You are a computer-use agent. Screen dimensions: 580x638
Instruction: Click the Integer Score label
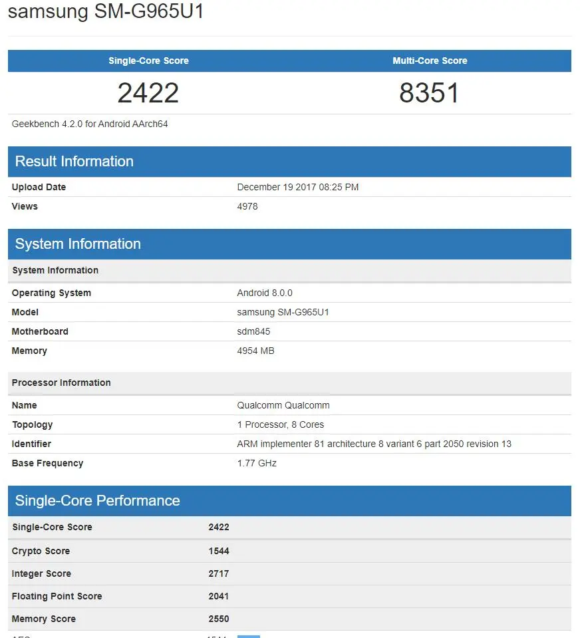tap(41, 573)
